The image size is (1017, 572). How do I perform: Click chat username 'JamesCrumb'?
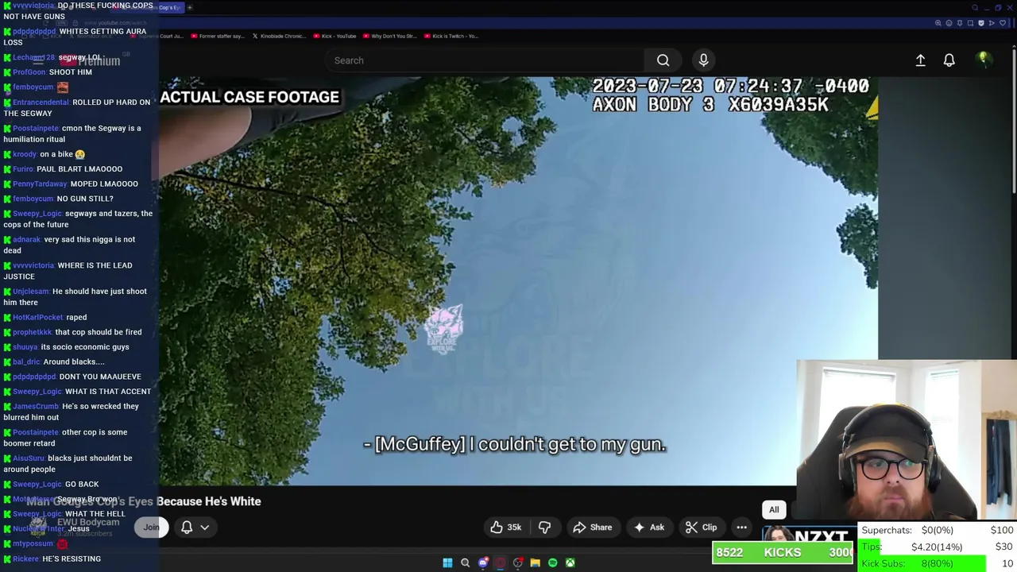click(36, 406)
